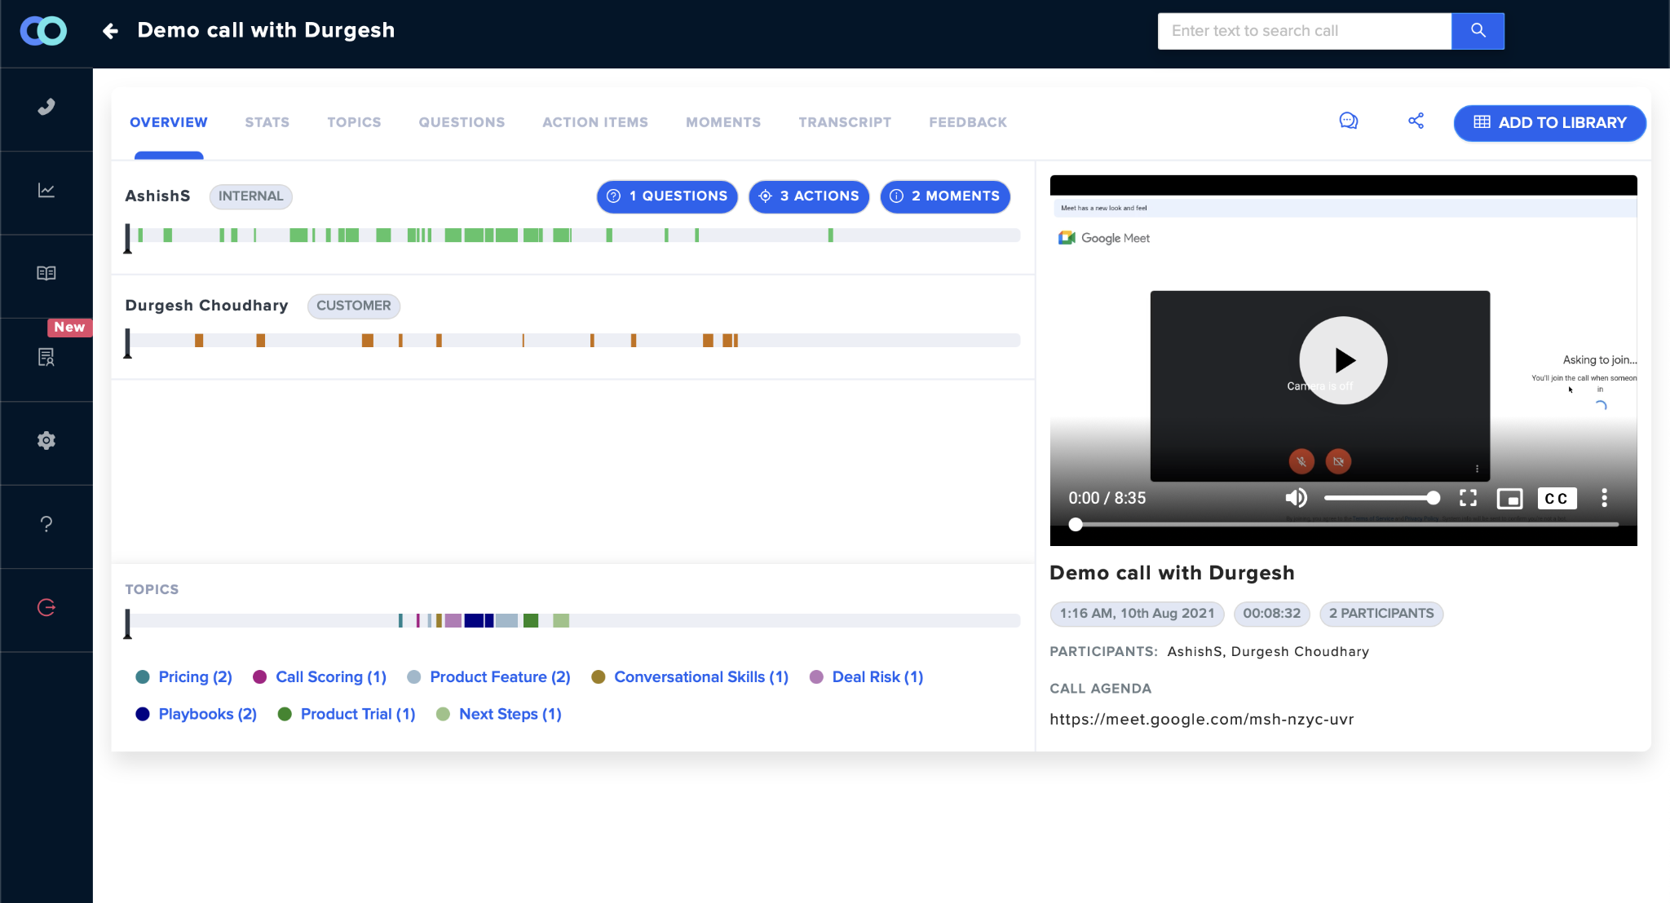The image size is (1670, 903).
Task: Click the logout icon in sidebar
Action: 46,607
